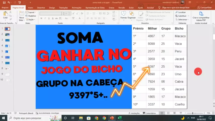Toggle bold formatting in Fonte group
This screenshot has width=215, height=121.
(41, 18)
